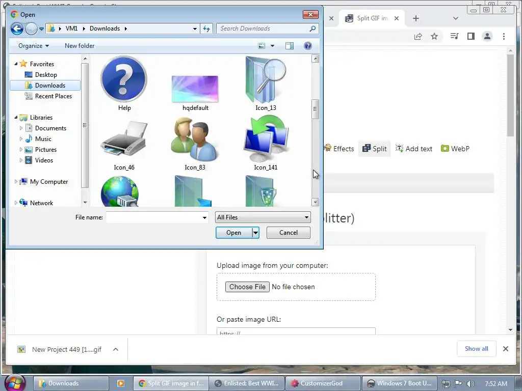Open Chrome three-dot menu
The width and height of the screenshot is (522, 391).
(x=504, y=36)
